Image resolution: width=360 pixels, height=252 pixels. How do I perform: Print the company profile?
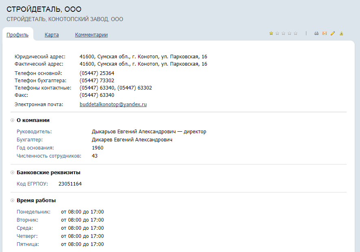tap(316, 33)
